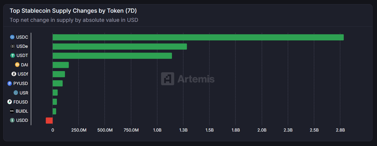The width and height of the screenshot is (377, 146).
Task: Select the USDC green bar
Action: [x=198, y=37]
